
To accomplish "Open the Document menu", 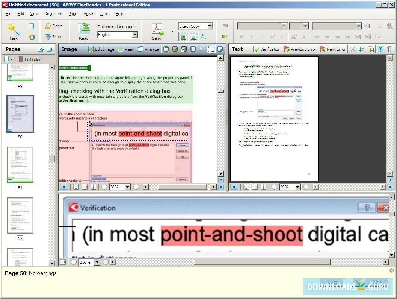I will 53,14.
